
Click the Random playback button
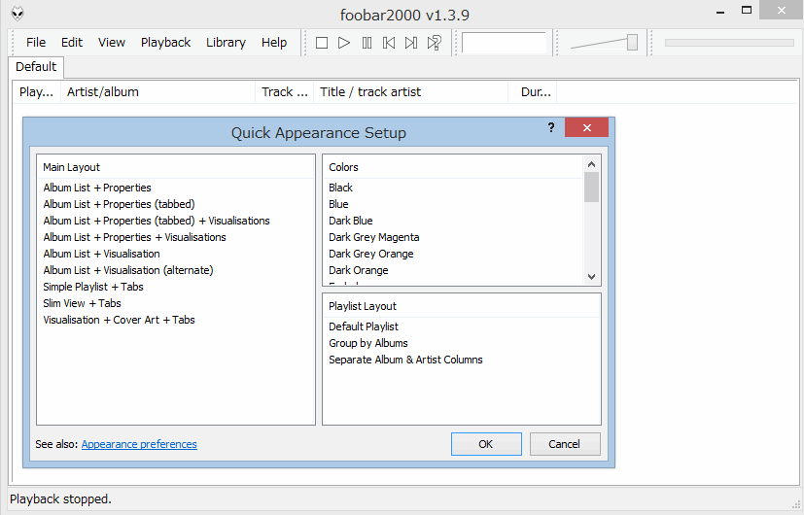[x=435, y=43]
